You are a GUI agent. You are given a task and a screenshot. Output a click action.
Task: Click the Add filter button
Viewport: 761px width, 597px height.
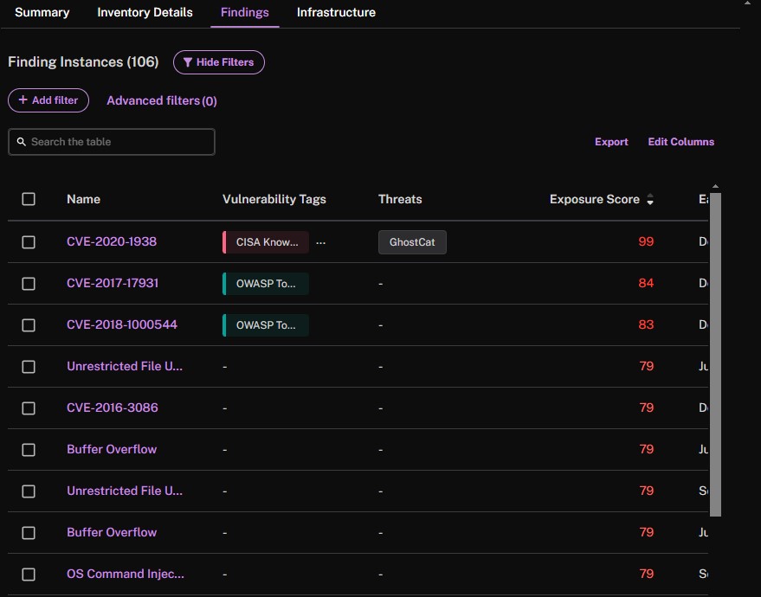[x=48, y=100]
